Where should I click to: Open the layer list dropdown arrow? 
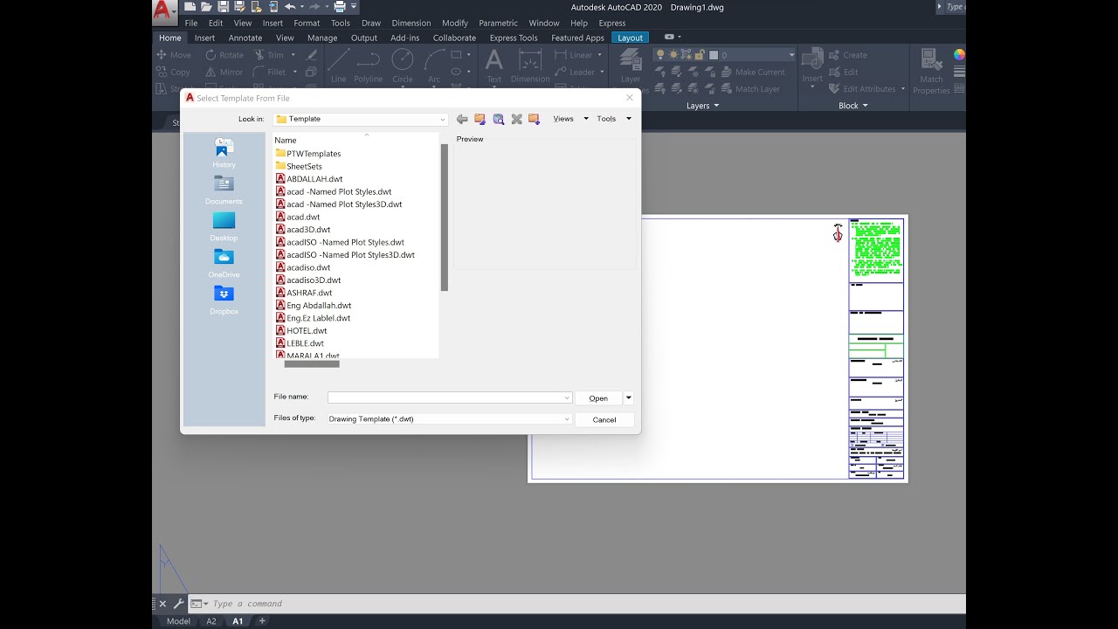click(x=791, y=55)
